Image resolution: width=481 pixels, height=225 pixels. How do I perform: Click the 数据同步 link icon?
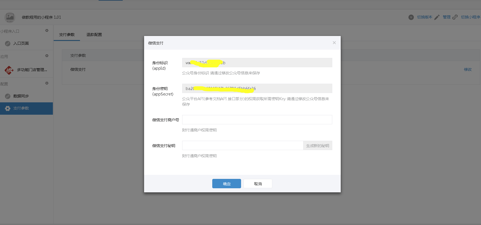pyautogui.click(x=8, y=96)
